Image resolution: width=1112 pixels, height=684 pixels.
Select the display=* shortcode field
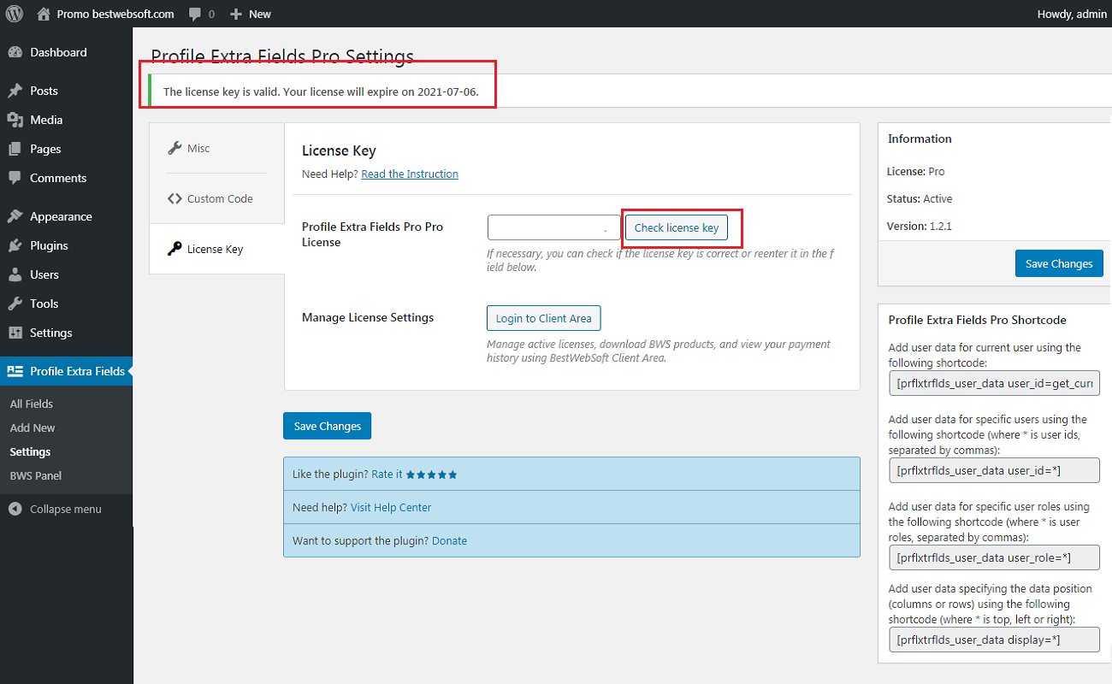tap(994, 640)
